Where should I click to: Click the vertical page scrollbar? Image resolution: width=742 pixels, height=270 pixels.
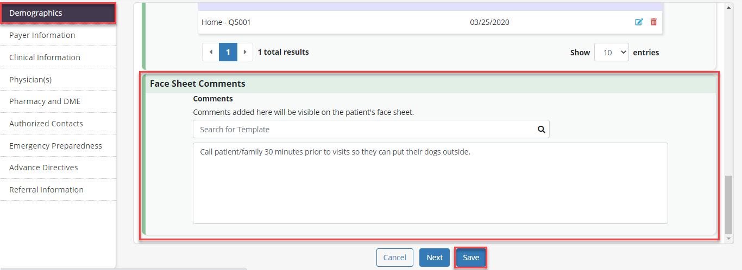pyautogui.click(x=729, y=206)
